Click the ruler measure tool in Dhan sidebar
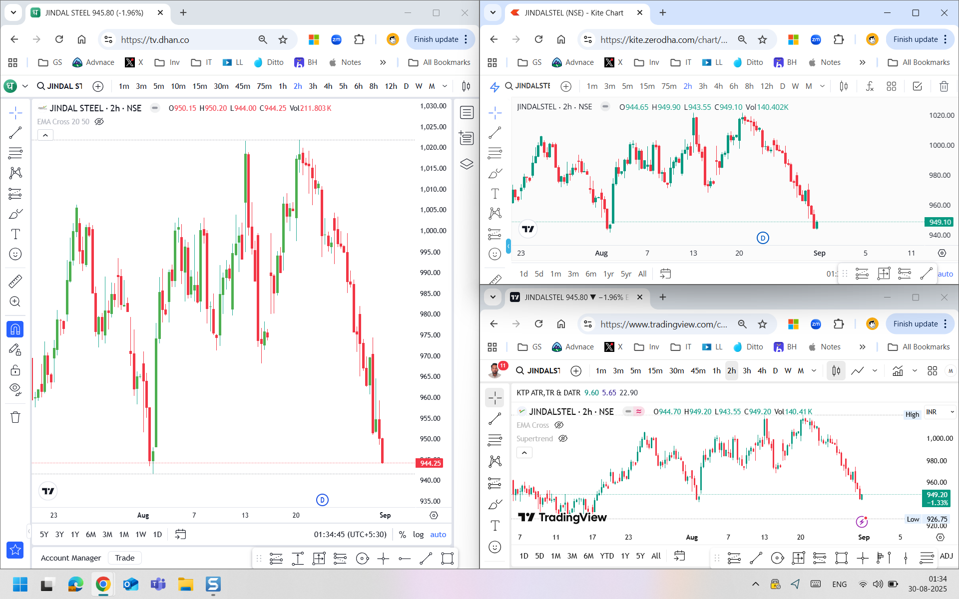Image resolution: width=959 pixels, height=599 pixels. (15, 282)
